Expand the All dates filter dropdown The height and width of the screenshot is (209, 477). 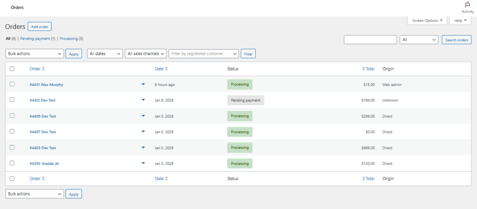coord(105,54)
